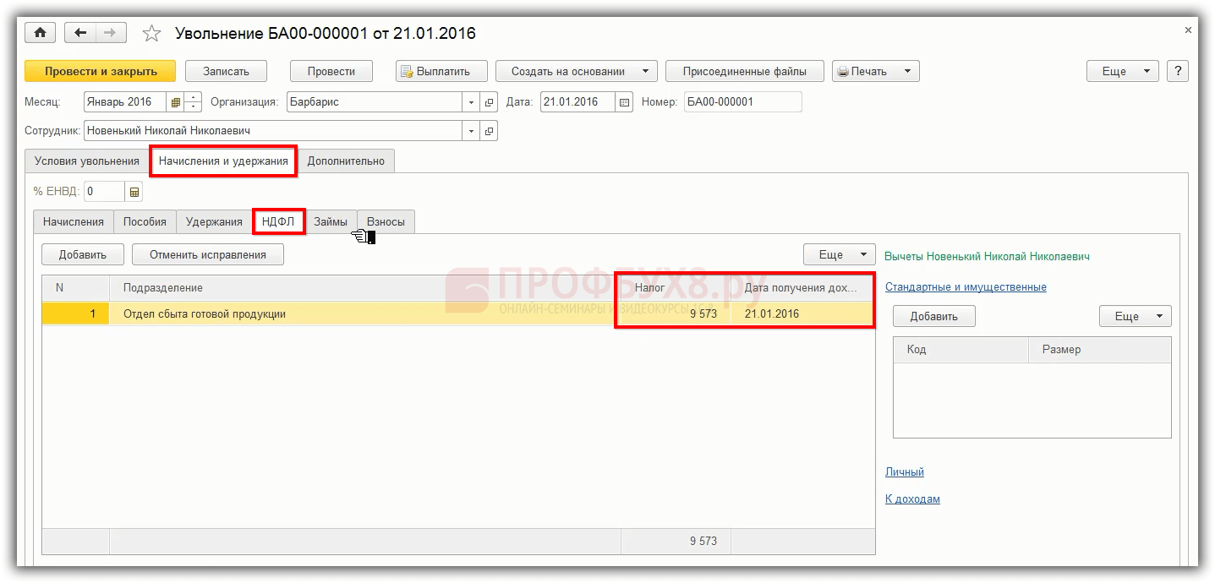Navigate forward with the right arrow

110,33
